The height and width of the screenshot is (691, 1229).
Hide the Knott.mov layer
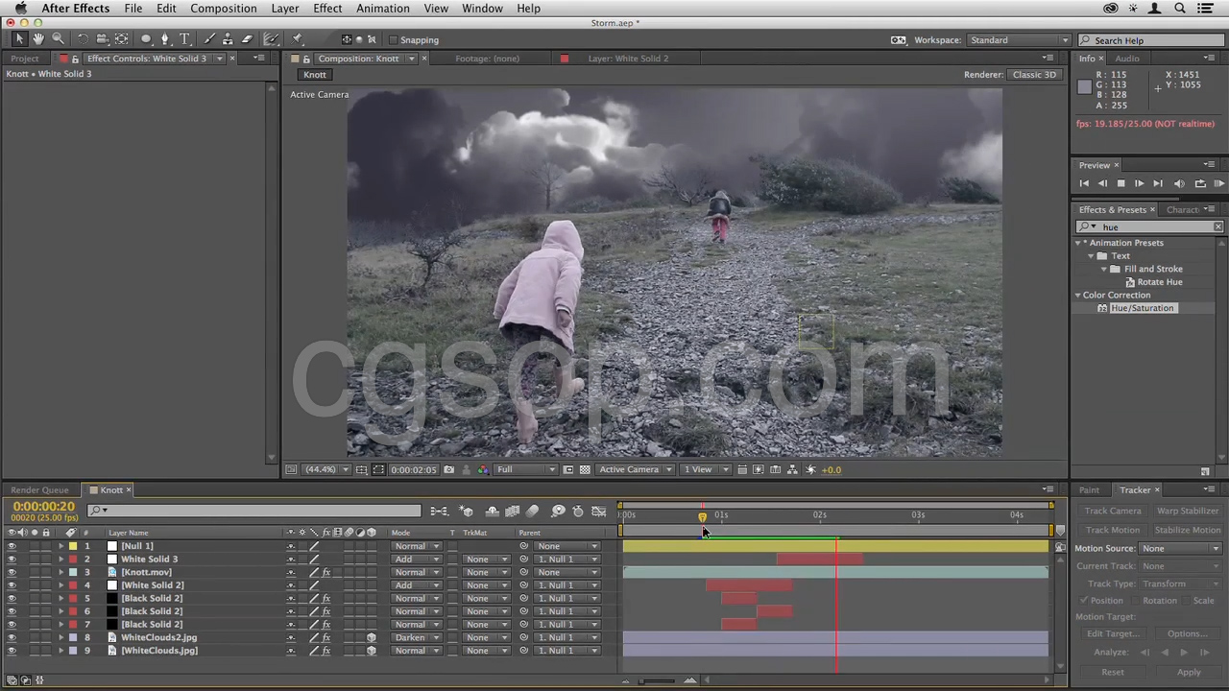[12, 572]
